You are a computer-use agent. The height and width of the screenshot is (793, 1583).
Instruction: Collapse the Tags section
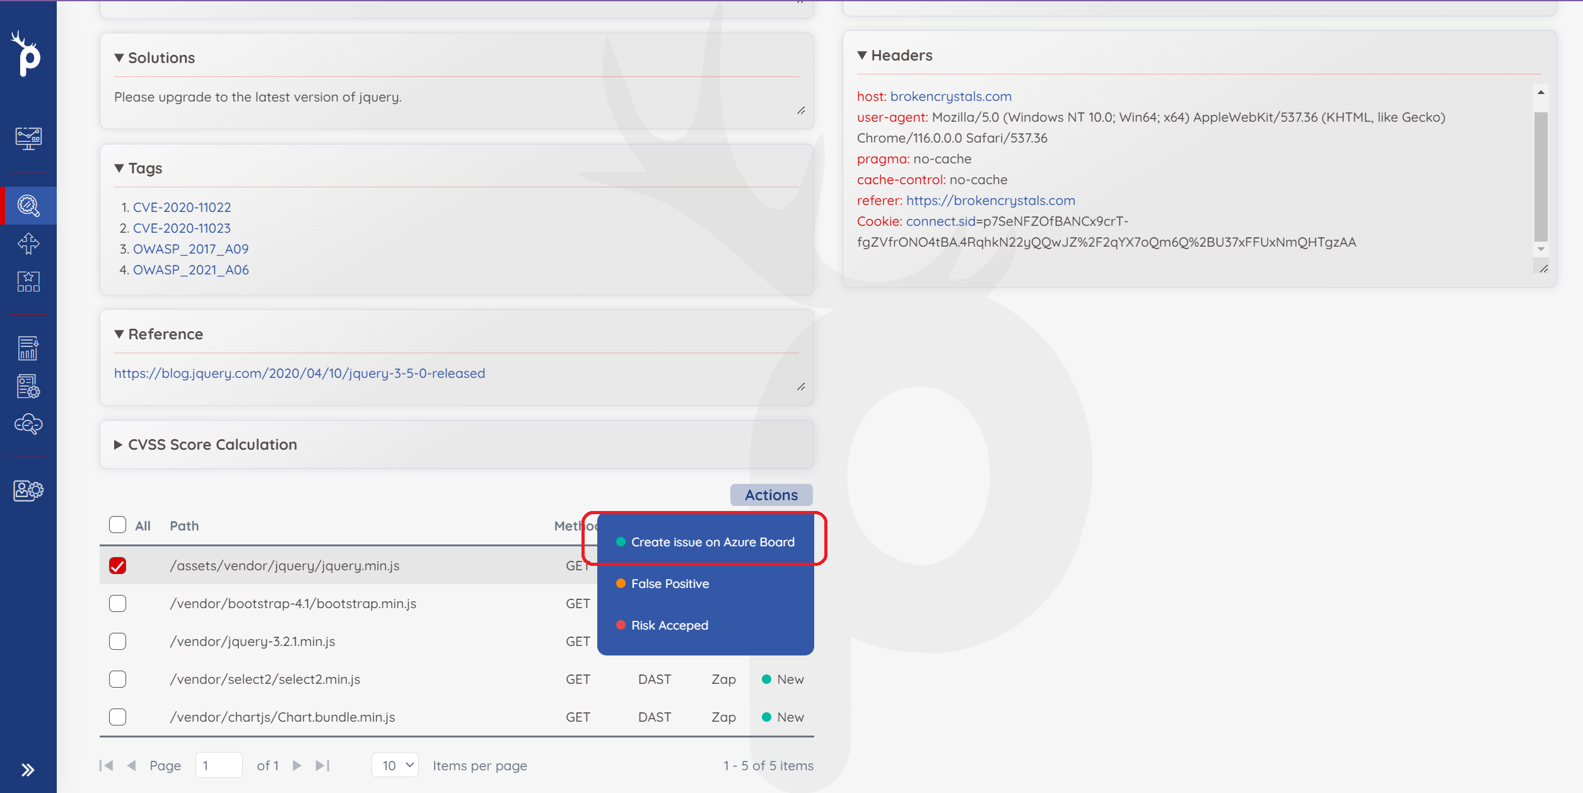119,168
